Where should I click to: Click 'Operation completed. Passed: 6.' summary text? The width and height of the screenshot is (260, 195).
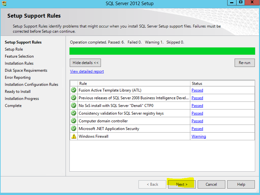click(x=97, y=42)
